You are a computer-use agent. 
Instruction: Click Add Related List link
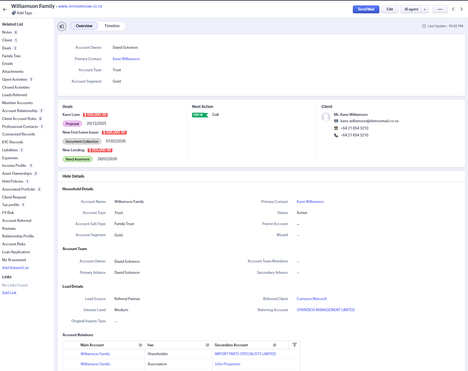16,268
